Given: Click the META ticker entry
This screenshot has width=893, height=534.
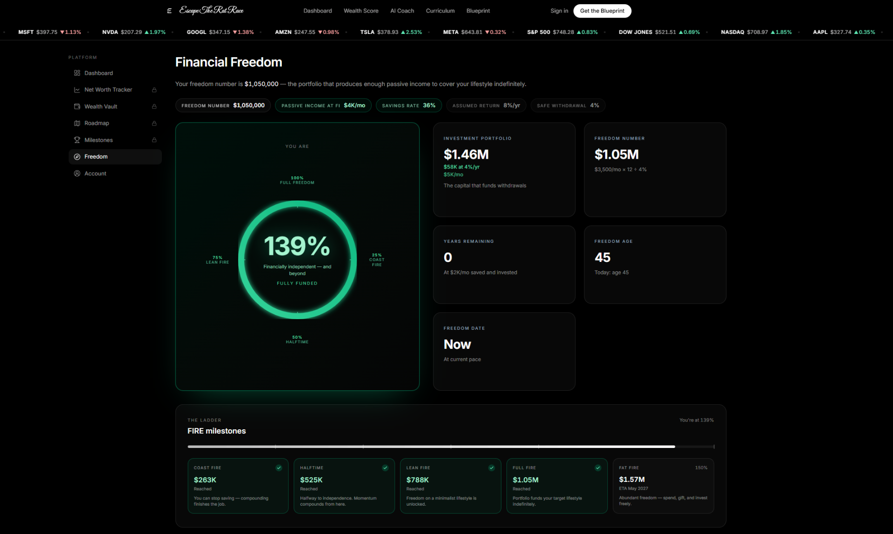Looking at the screenshot, I should [474, 32].
